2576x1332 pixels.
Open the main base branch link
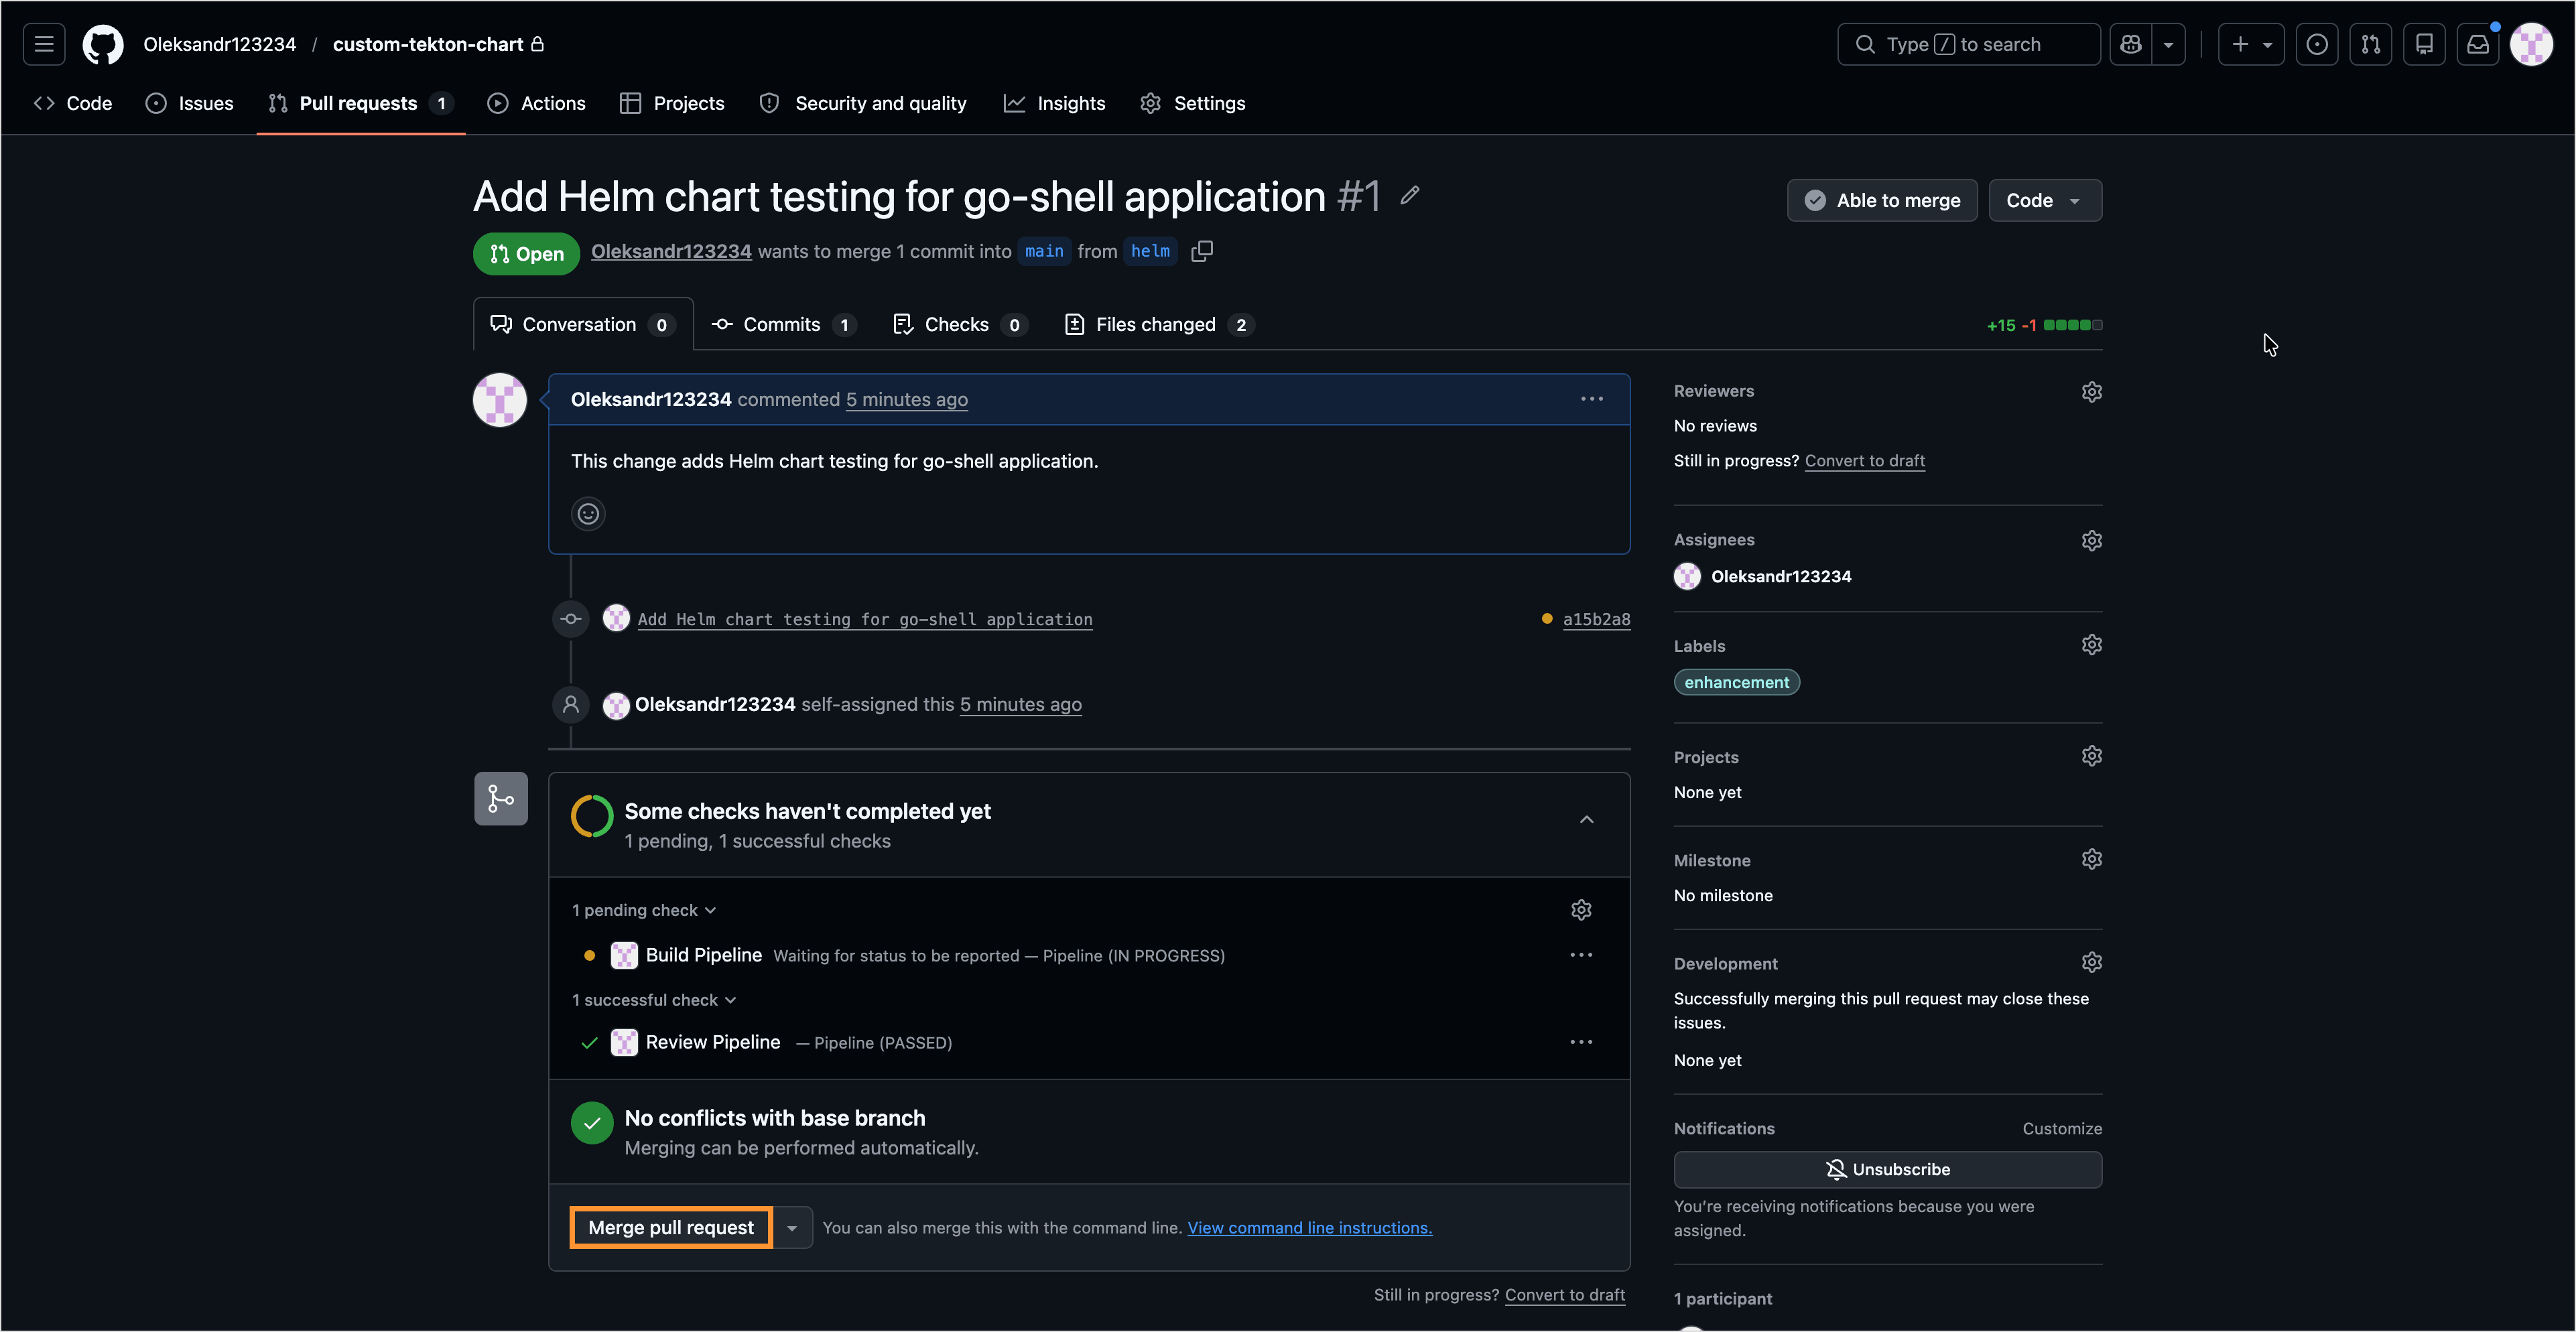1044,251
